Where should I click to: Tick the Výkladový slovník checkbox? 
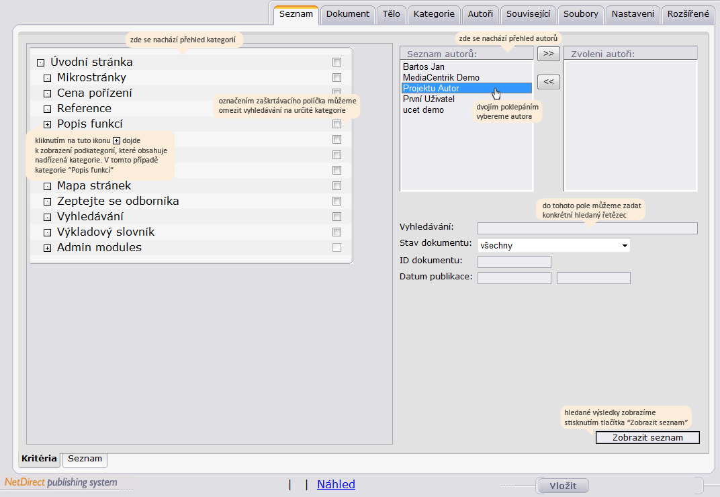[336, 232]
